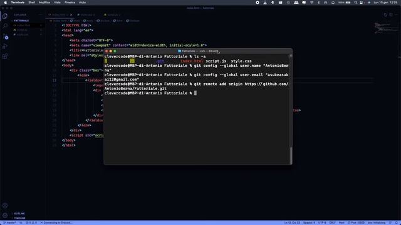This screenshot has width=401, height=225.
Task: Collapse the FATTORIALE folder in Explorer
Action: pyautogui.click(x=21, y=21)
